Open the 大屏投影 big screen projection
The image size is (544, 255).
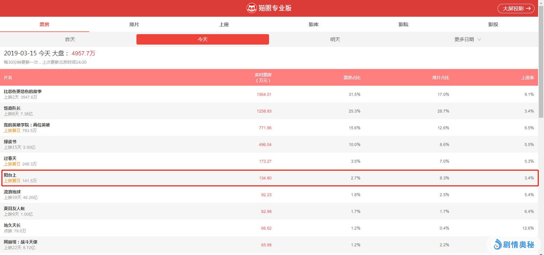pyautogui.click(x=516, y=8)
